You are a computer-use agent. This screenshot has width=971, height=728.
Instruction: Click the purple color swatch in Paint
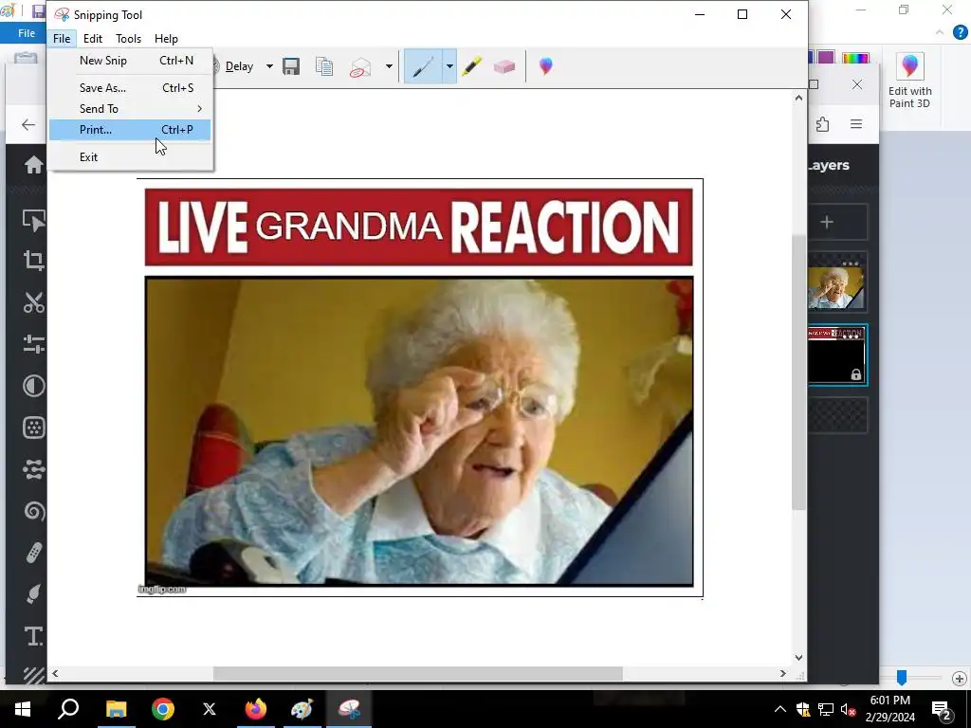coord(826,58)
